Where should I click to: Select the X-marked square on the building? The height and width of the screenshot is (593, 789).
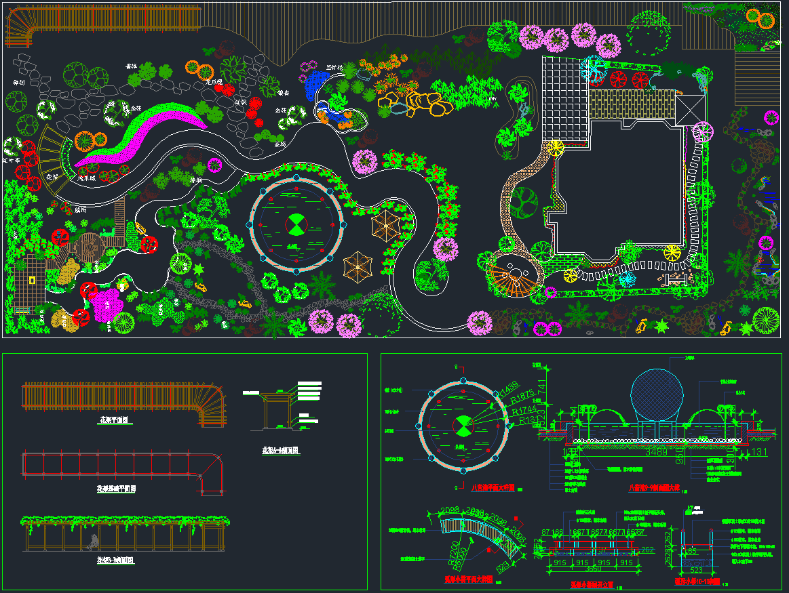[x=691, y=110]
